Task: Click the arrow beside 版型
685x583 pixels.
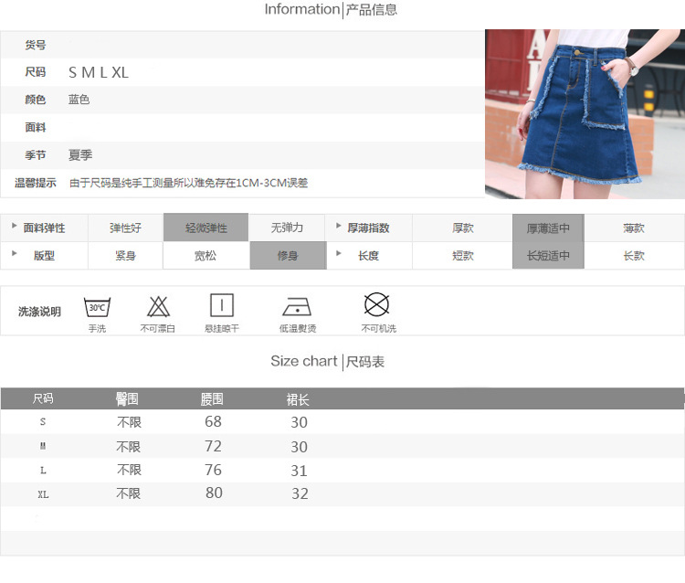Action: tap(14, 252)
